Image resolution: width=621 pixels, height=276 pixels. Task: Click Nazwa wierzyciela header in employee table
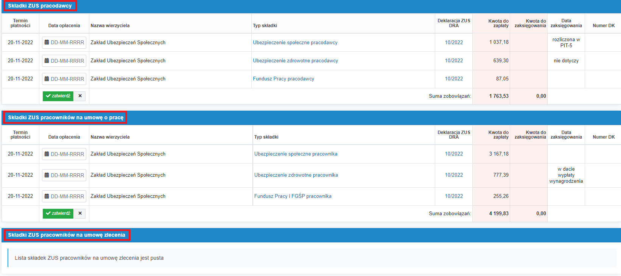pos(110,137)
